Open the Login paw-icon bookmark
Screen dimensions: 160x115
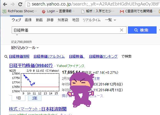[58, 11]
